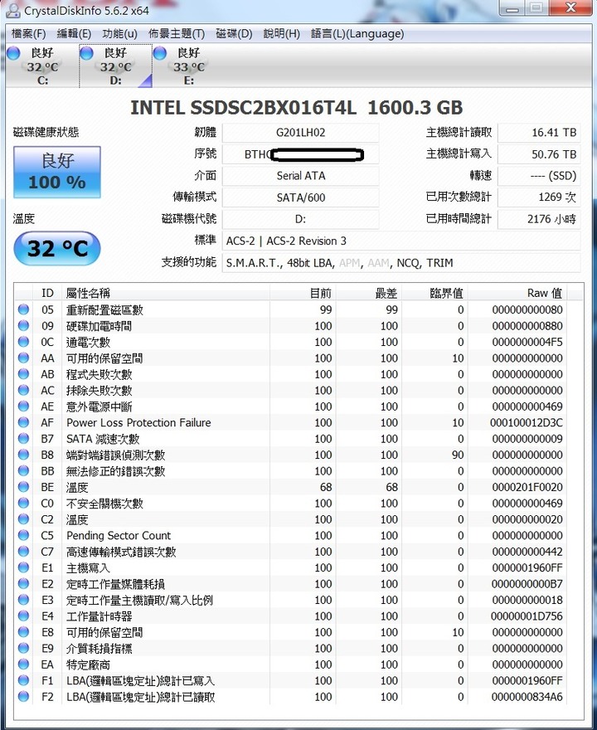Click the serial number field
597x730 pixels.
pyautogui.click(x=301, y=154)
